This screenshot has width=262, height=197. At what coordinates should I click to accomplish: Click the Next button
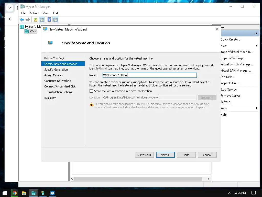(165, 155)
